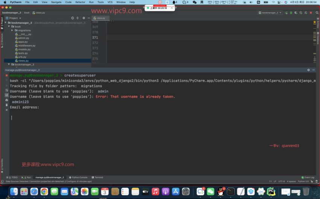The height and width of the screenshot is (199, 320).
Task: Click the Debug bug icon in toolbar
Action: (291, 13)
